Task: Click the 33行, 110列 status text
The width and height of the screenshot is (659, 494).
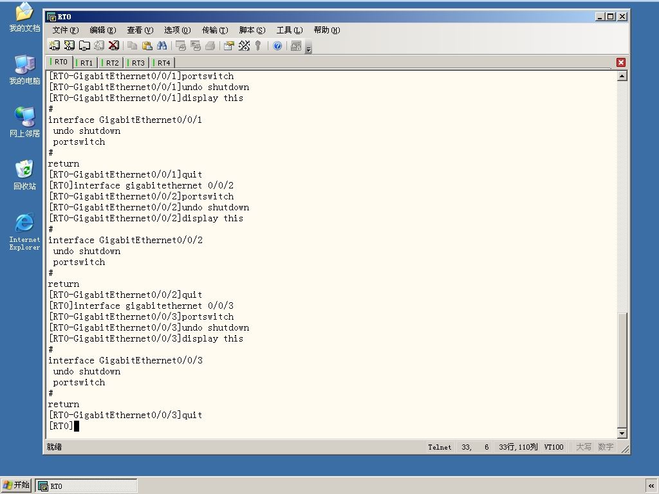Action: coord(518,447)
